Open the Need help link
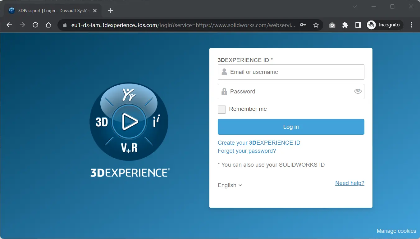 [x=349, y=183]
